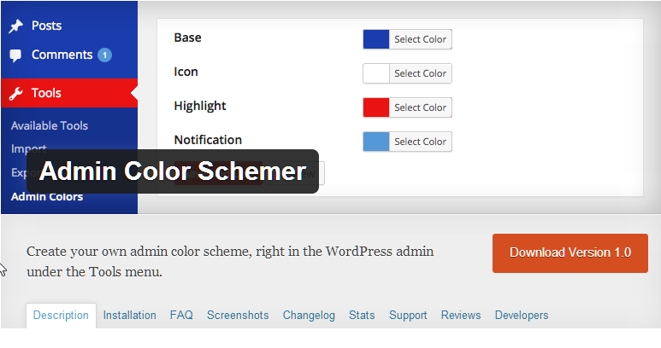This screenshot has height=348, width=661.
Task: Switch to the Changelog tab
Action: (309, 316)
